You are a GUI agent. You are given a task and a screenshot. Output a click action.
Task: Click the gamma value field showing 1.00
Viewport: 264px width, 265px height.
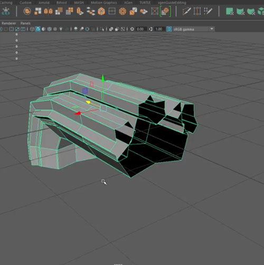click(159, 29)
